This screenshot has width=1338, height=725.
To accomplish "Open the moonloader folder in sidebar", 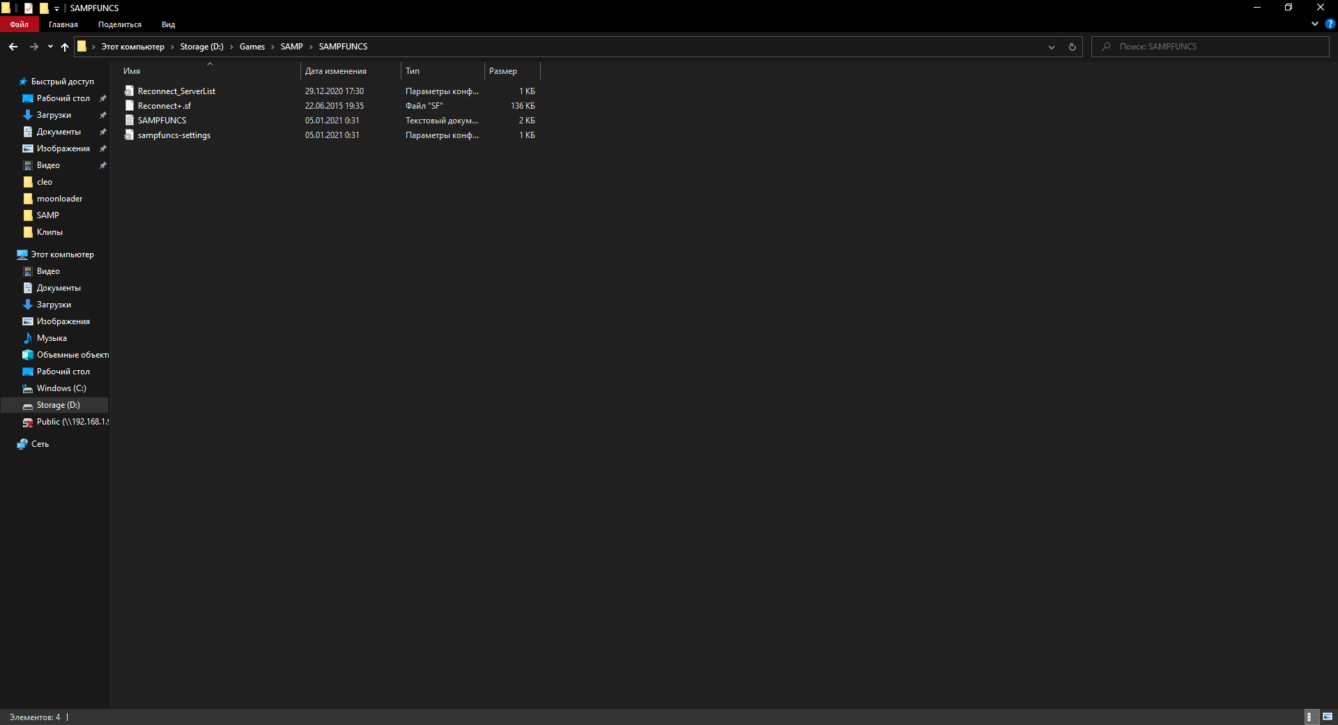I will click(59, 199).
